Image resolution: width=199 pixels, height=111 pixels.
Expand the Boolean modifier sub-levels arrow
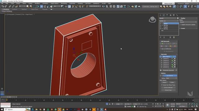[162, 23]
